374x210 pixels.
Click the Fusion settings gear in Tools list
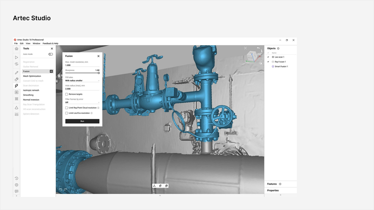click(51, 71)
